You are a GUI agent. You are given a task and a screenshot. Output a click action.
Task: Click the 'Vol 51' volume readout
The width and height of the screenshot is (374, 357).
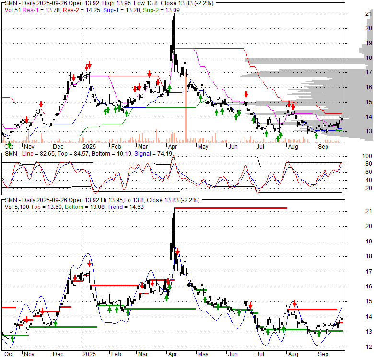pyautogui.click(x=12, y=10)
